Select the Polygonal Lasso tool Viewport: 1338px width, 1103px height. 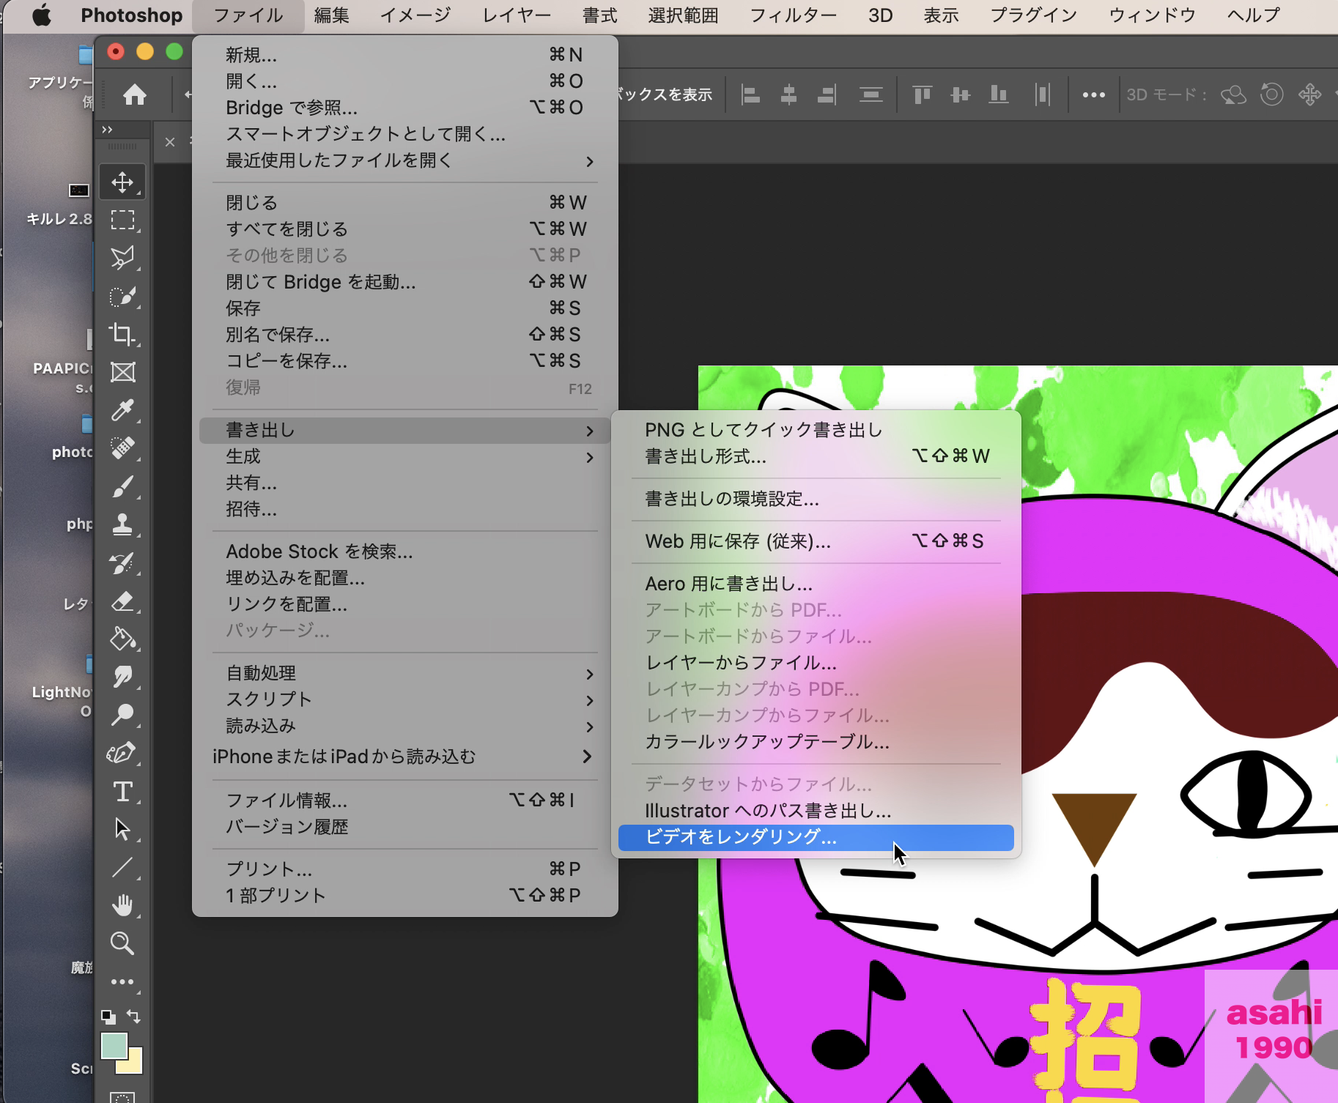[122, 258]
